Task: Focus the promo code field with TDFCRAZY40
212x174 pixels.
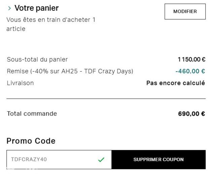Action: pyautogui.click(x=50, y=160)
